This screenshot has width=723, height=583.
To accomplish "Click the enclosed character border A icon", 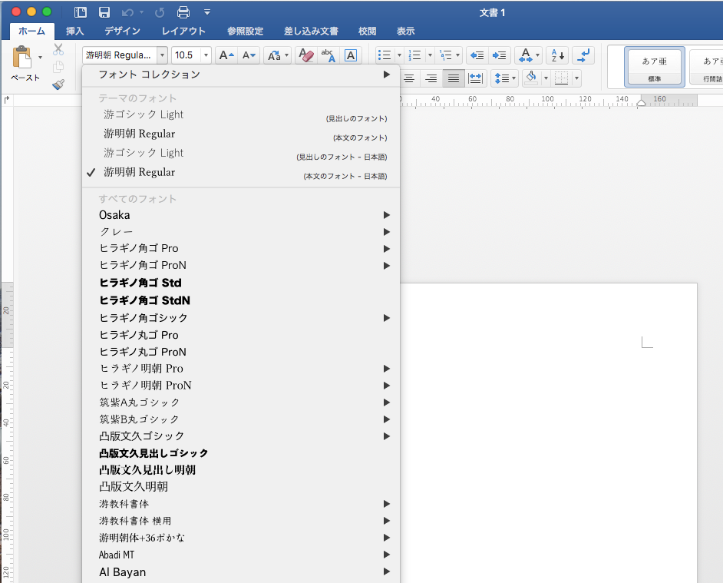I will pos(351,55).
